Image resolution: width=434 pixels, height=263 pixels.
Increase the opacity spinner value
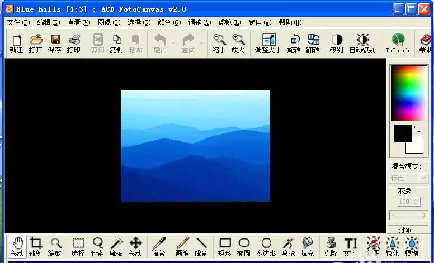pos(415,199)
